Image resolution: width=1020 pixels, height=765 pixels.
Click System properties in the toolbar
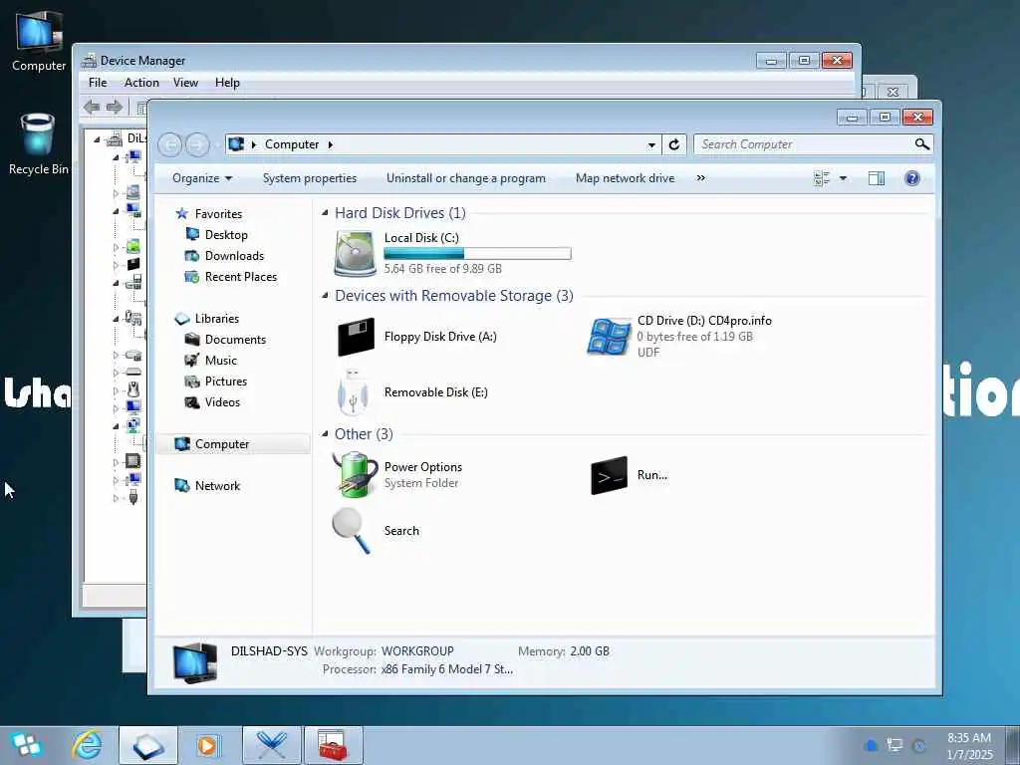(x=310, y=178)
